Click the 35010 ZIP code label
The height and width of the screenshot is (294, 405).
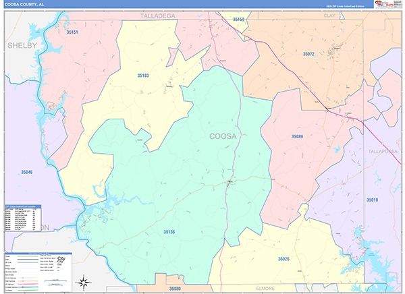372,200
